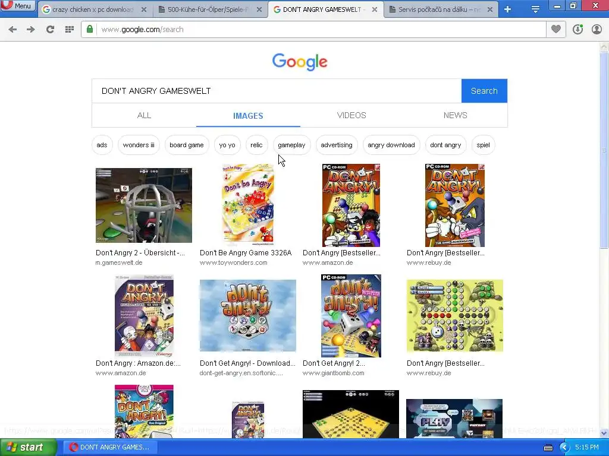Click the scrollbar up arrow
Image resolution: width=609 pixels, height=456 pixels.
(x=604, y=46)
